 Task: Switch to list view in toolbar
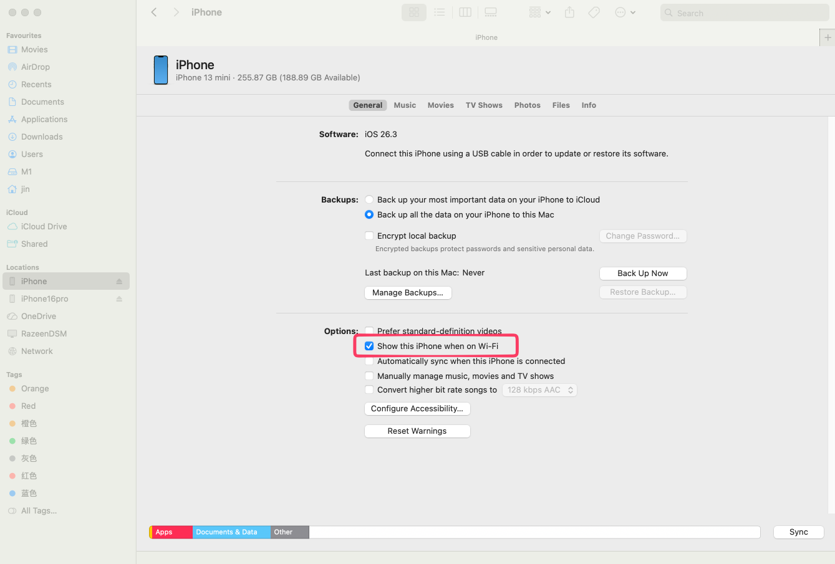[440, 12]
